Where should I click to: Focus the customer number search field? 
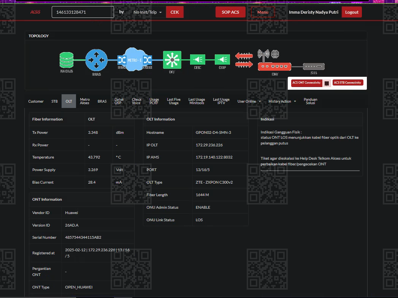pyautogui.click(x=83, y=12)
